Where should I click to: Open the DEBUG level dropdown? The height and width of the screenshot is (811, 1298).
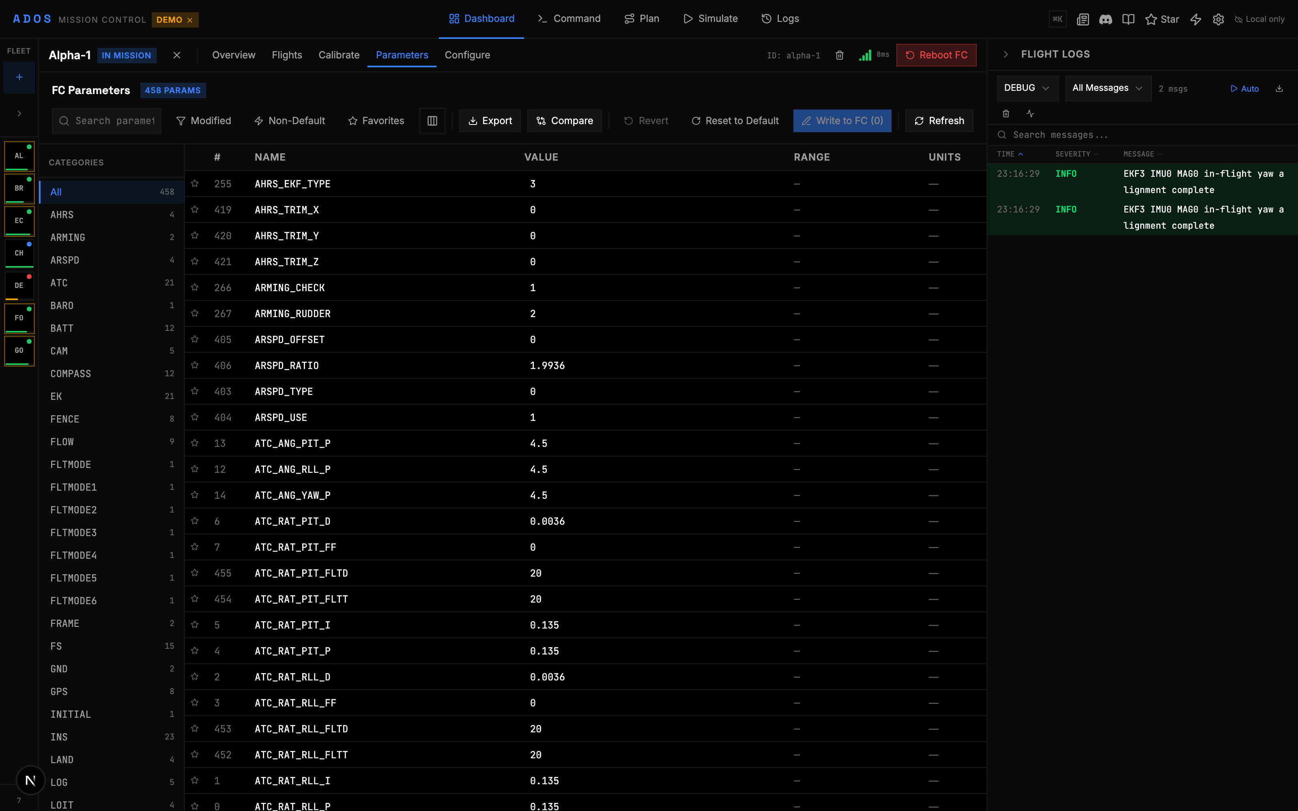click(1027, 88)
